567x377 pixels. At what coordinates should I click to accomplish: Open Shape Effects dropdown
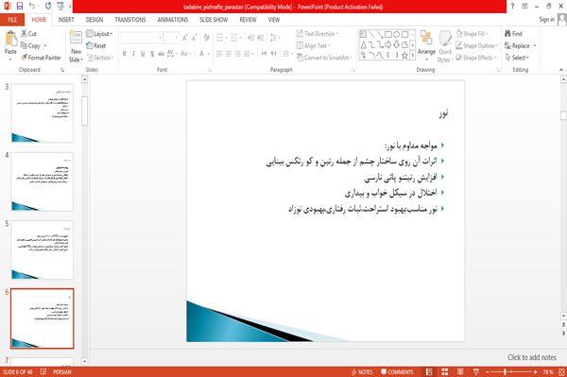pos(476,58)
